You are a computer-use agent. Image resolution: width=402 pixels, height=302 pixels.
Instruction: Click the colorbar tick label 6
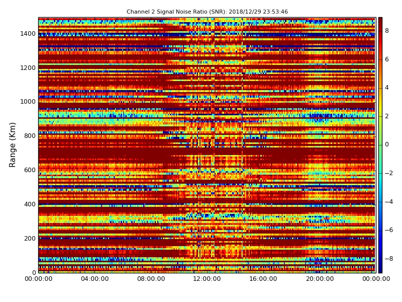click(387, 59)
